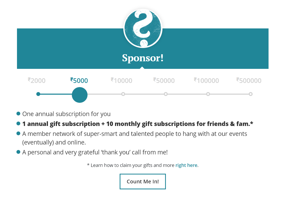The height and width of the screenshot is (199, 285).
Task: Click the Count Me In! button
Action: [x=143, y=182]
